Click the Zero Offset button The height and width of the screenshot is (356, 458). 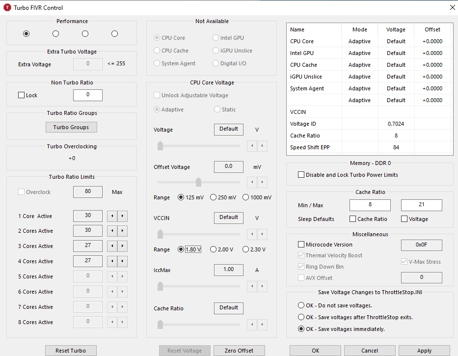click(x=239, y=351)
